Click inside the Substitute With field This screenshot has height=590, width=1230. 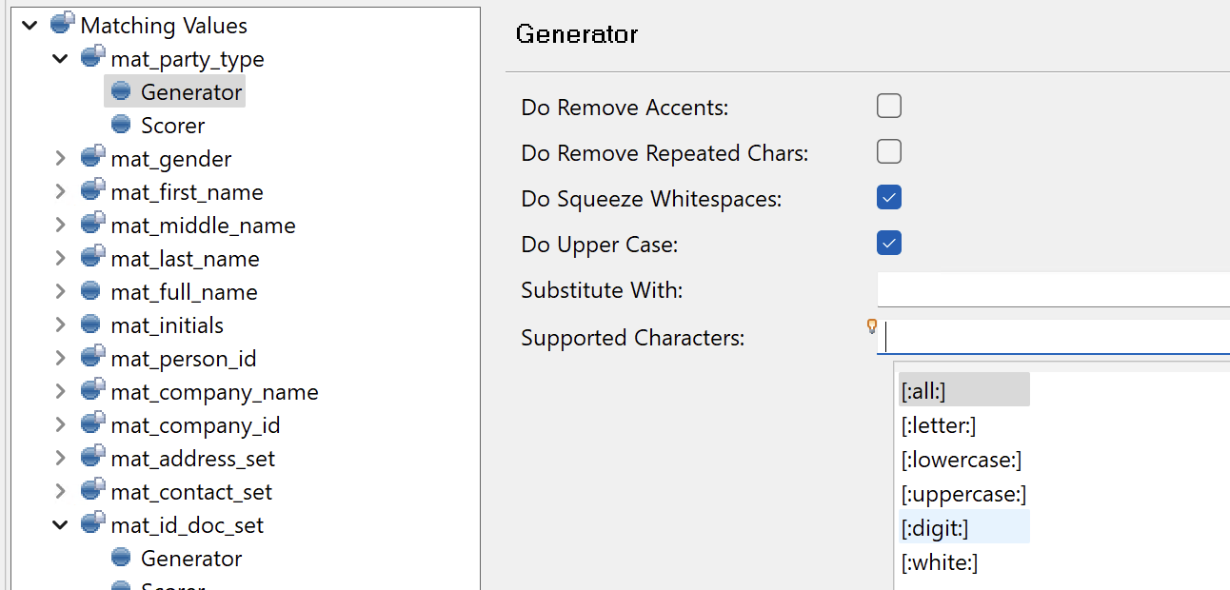(1047, 289)
